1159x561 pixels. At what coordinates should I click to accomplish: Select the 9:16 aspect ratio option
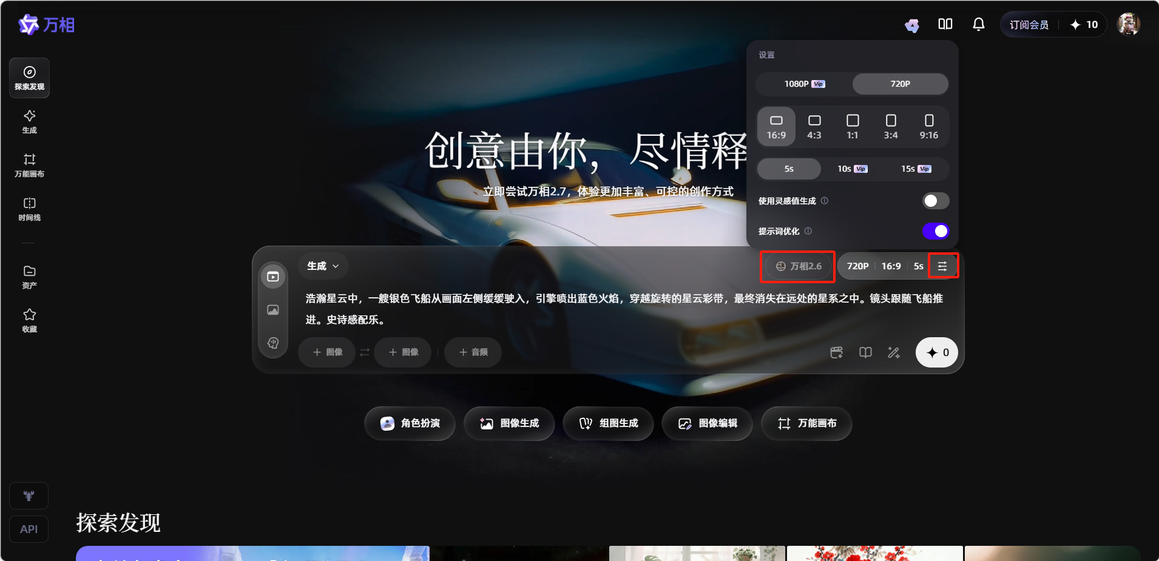(x=928, y=127)
